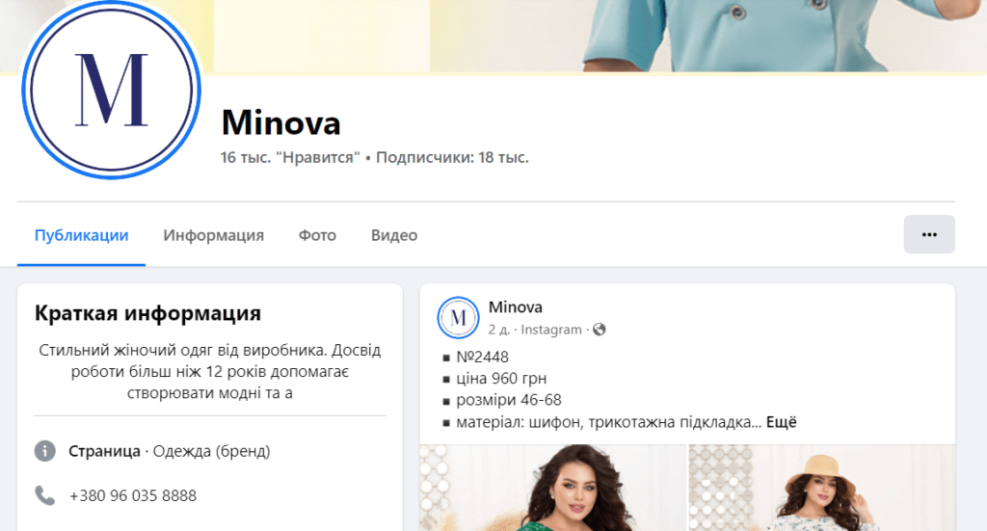Expand post text with Ещё
987x531 pixels.
tap(781, 422)
